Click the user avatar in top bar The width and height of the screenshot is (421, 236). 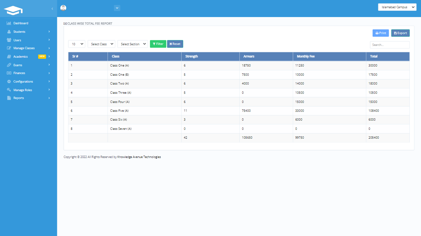(x=63, y=8)
